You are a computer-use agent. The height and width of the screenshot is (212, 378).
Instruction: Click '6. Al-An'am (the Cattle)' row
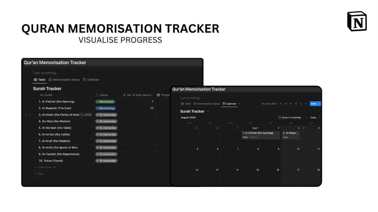pos(54,135)
